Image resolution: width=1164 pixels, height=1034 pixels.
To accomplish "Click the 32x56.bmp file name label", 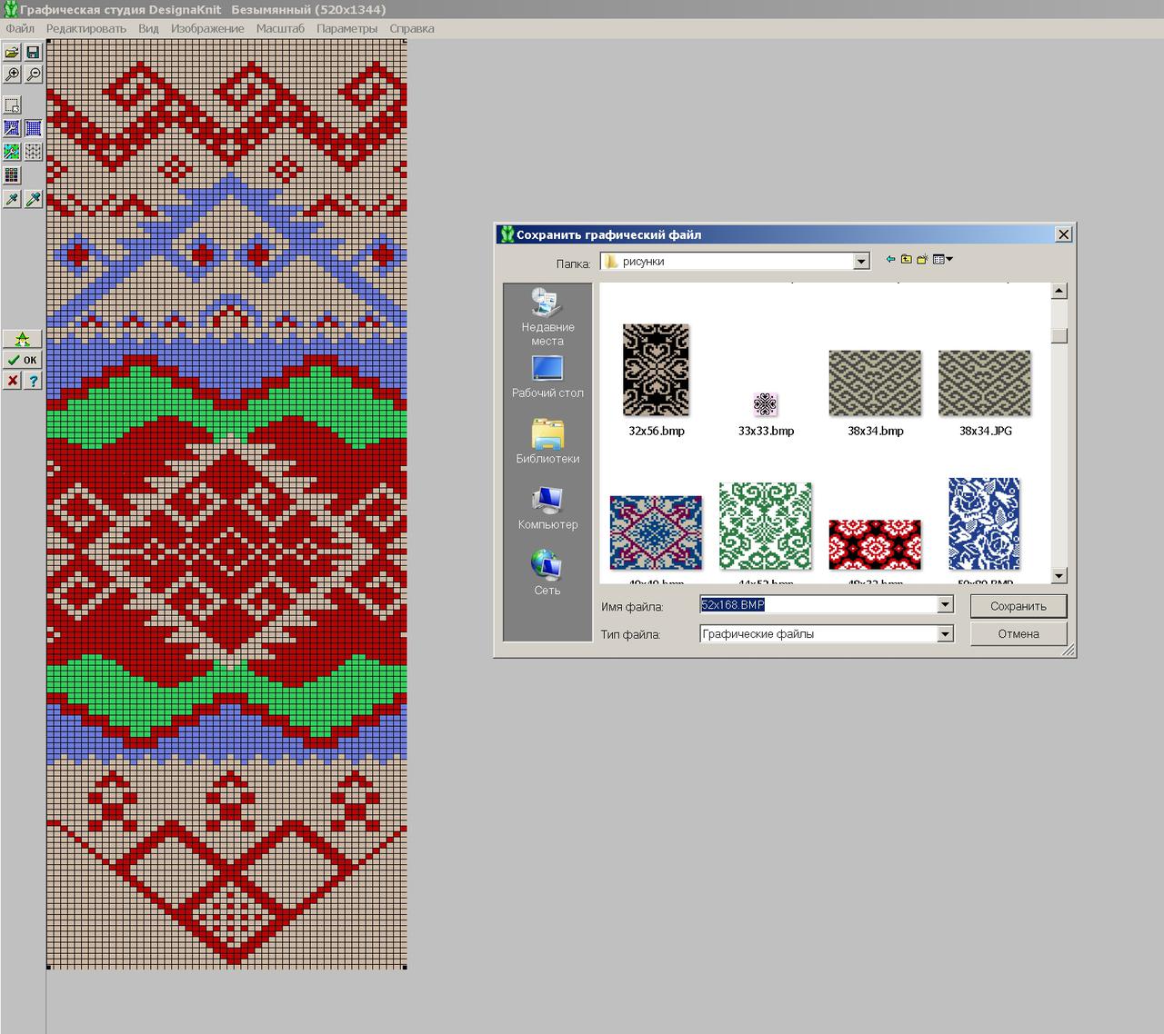I will pos(656,431).
